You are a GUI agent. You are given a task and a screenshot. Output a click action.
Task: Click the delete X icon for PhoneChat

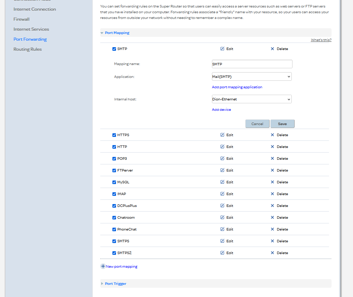click(x=272, y=229)
